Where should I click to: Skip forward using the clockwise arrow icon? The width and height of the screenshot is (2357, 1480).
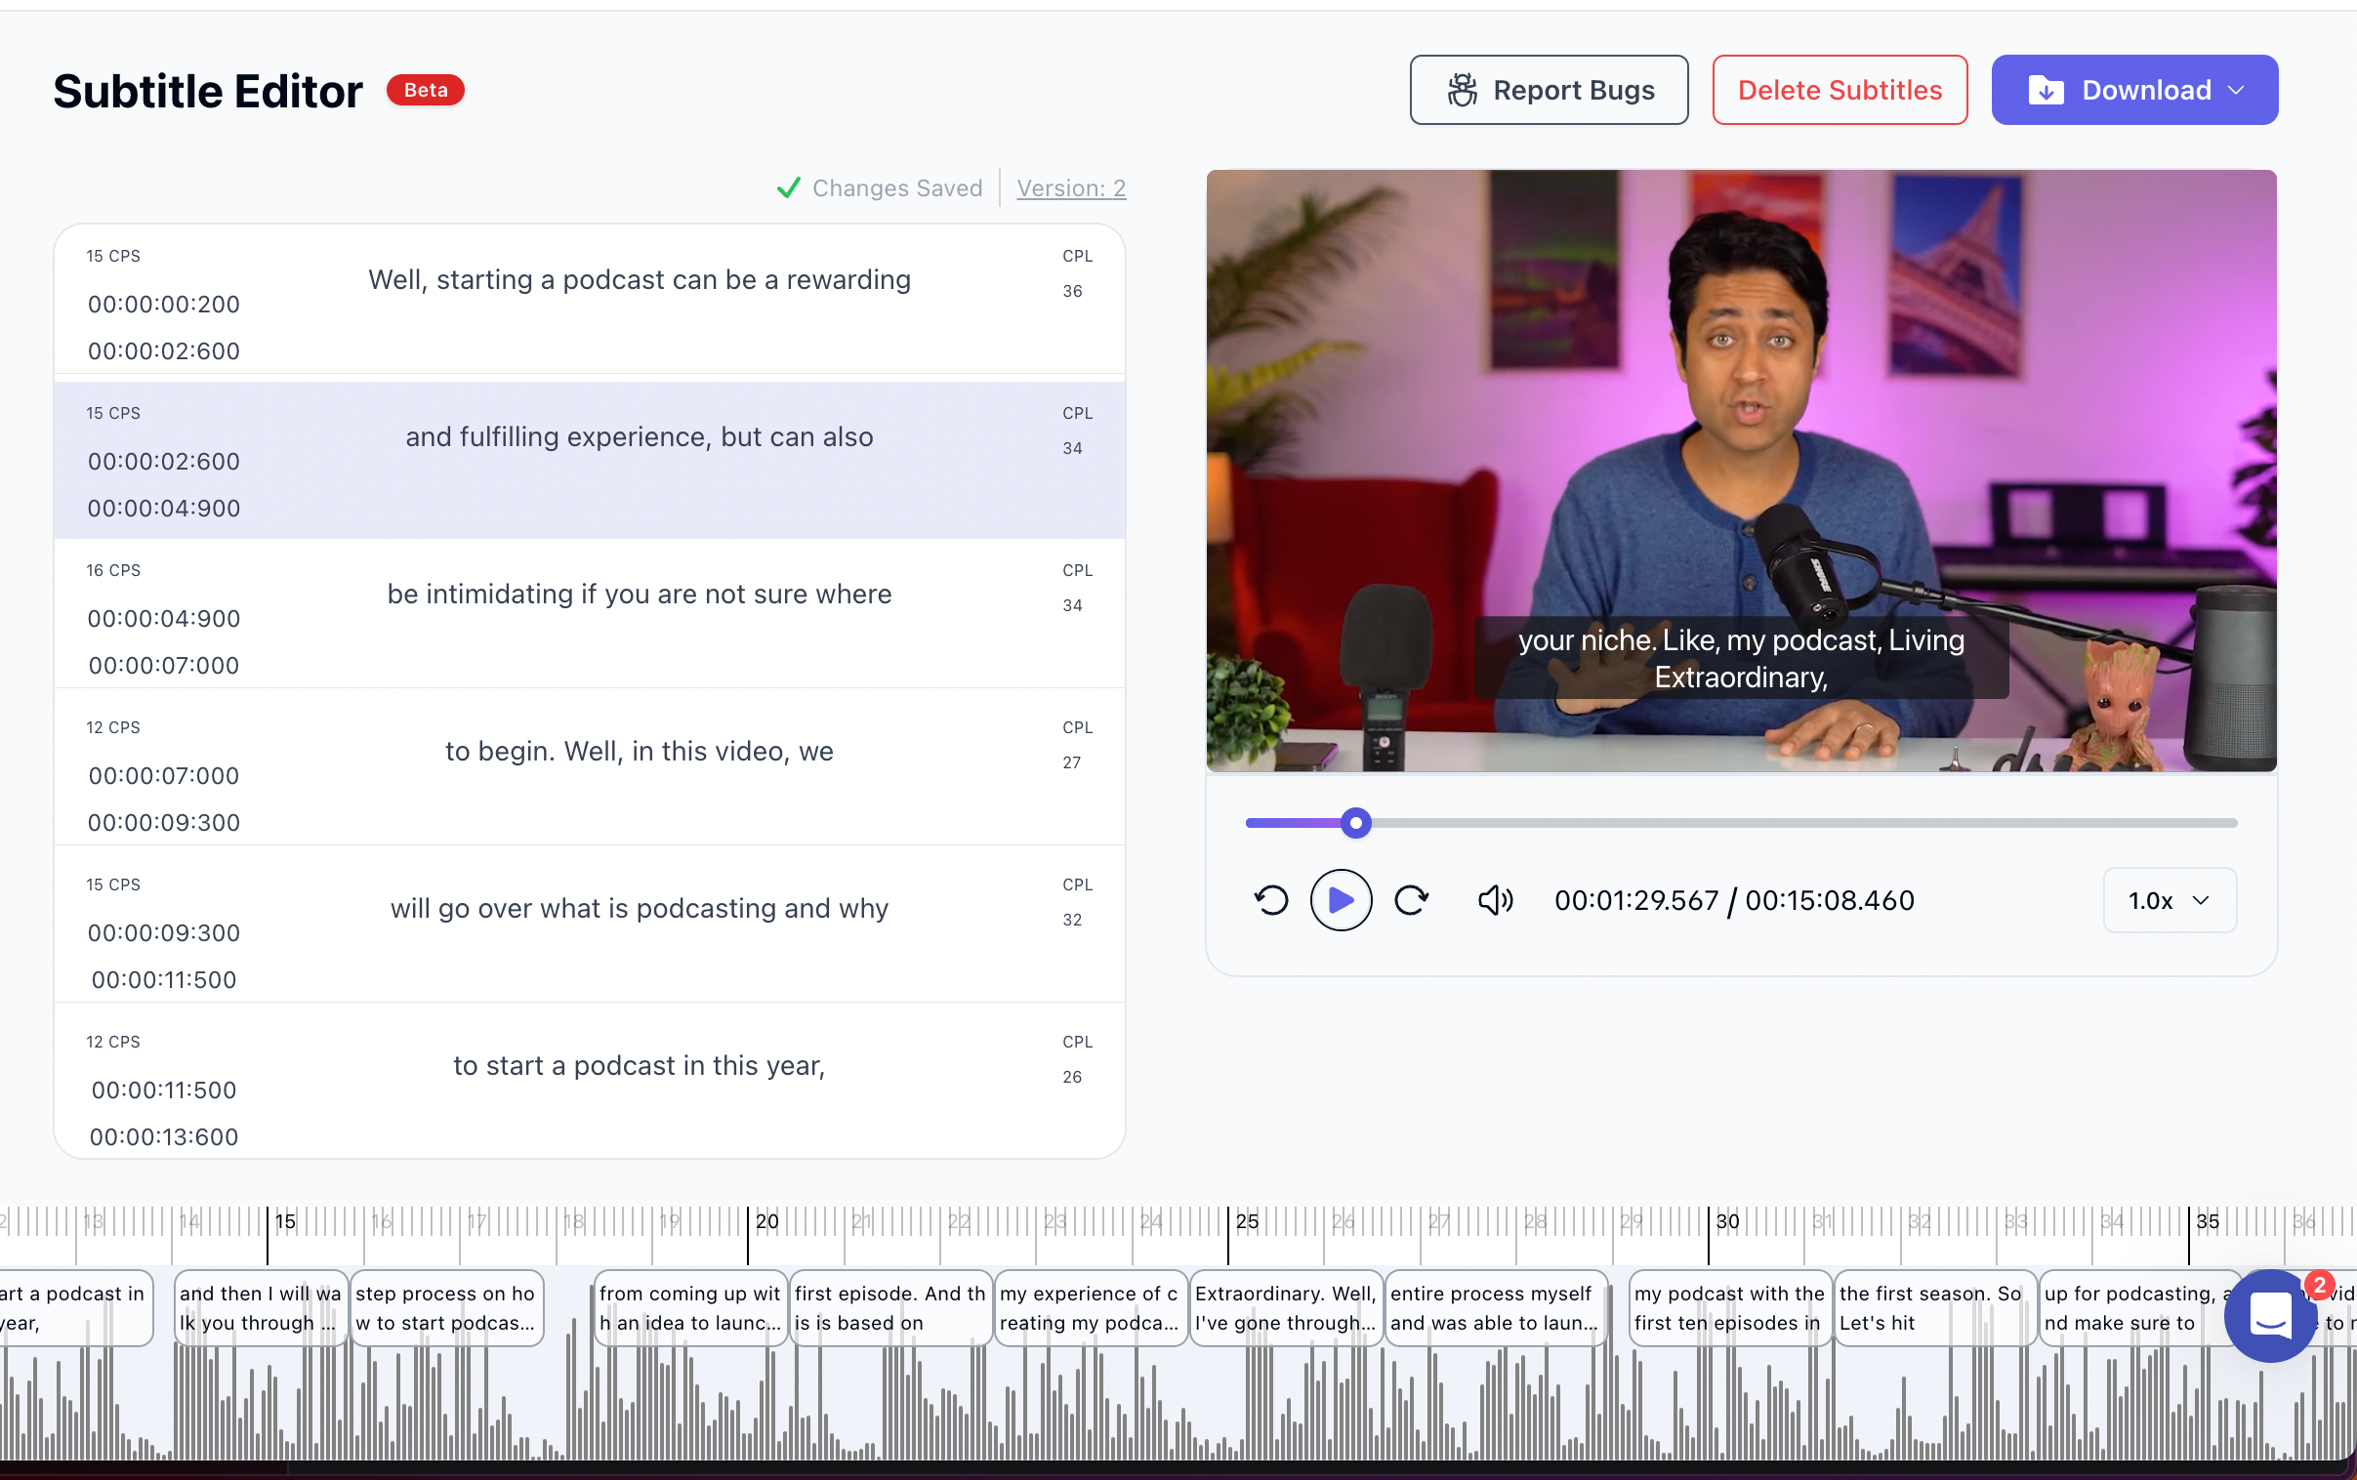click(1412, 899)
